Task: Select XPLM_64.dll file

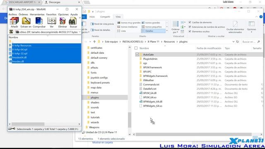Action: pyautogui.click(x=149, y=93)
